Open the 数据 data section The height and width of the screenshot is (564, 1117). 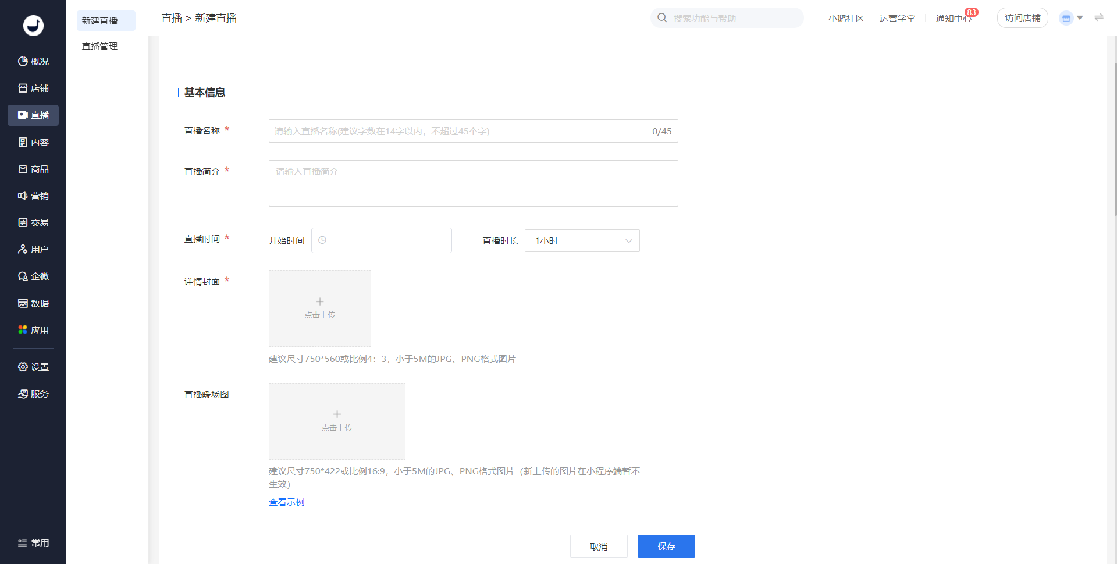33,304
